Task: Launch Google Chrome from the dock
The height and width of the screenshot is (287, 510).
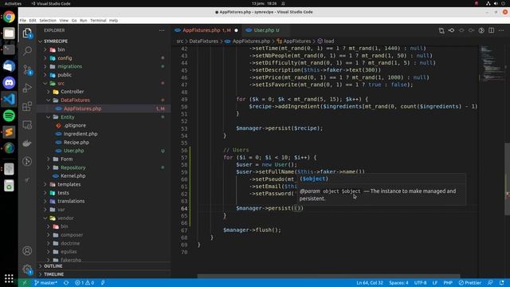Action: pos(9,17)
